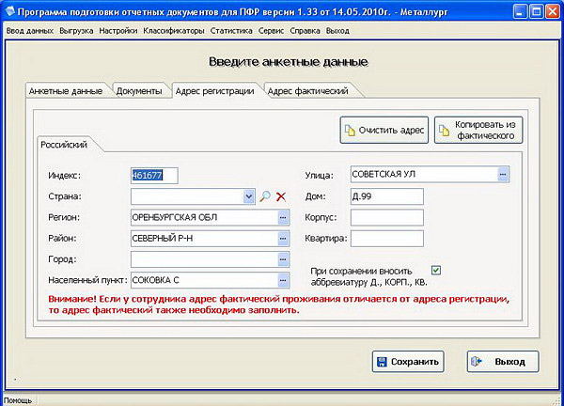Switch to the Документы tab
This screenshot has width=564, height=406.
click(x=140, y=91)
